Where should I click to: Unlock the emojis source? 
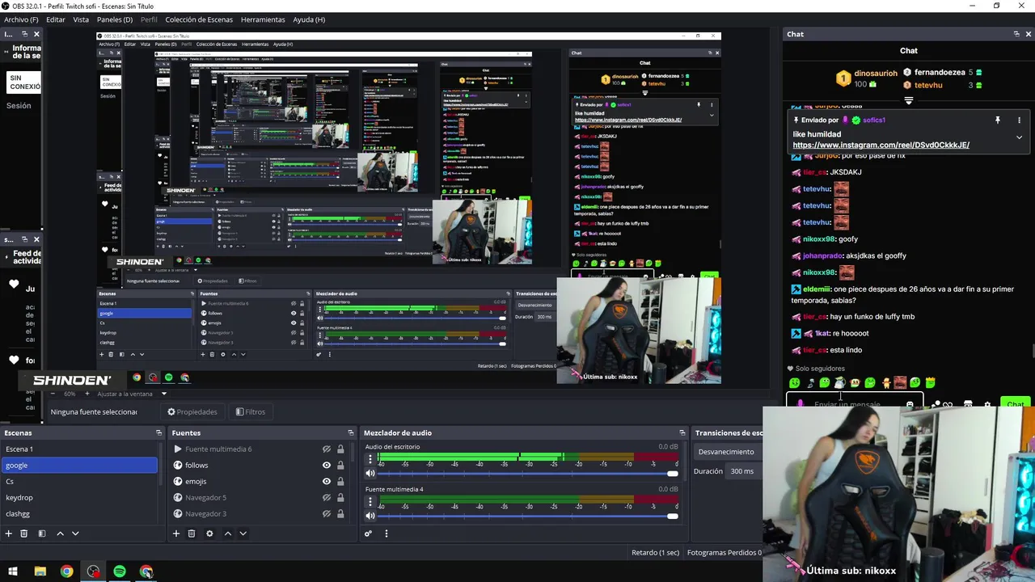click(340, 482)
